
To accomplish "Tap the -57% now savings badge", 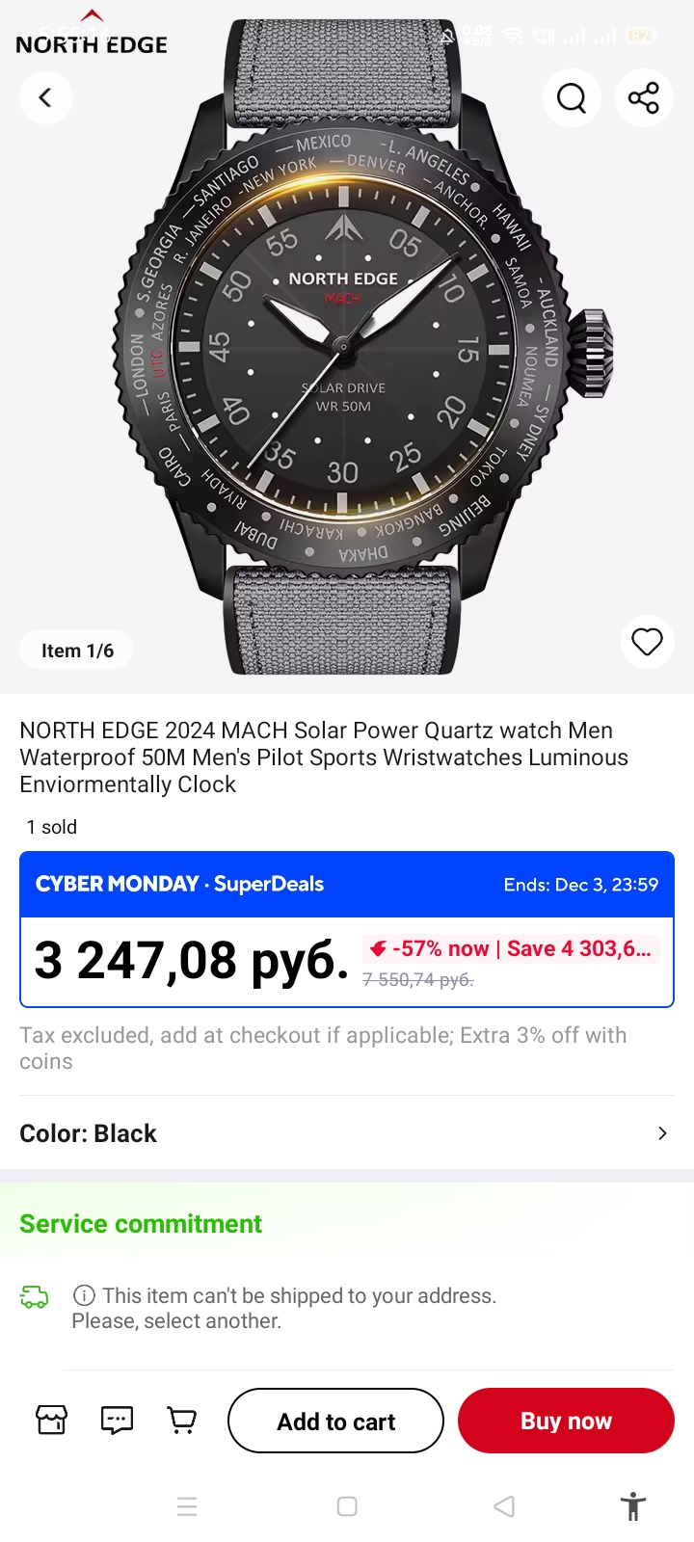I will (x=511, y=948).
